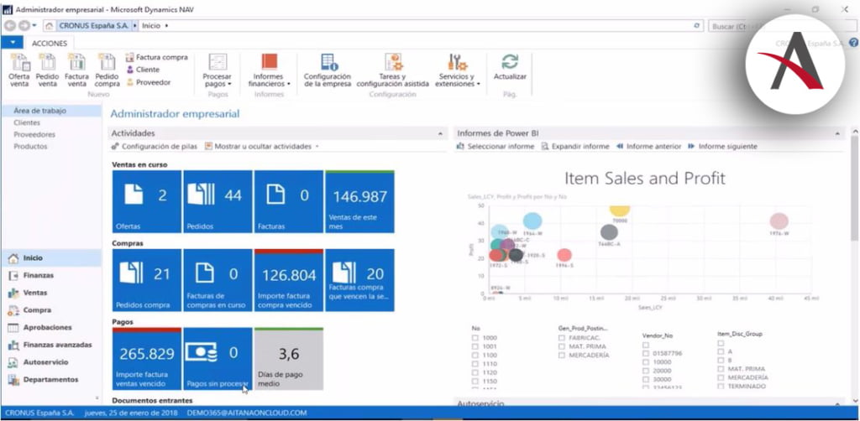
Task: Go to Informe anterior
Action: [x=649, y=147]
